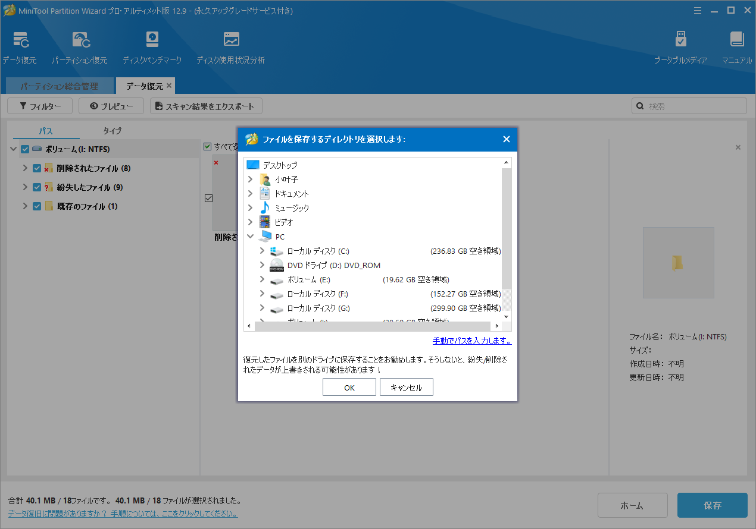Click the dialog vertical scrollbar up arrow
The height and width of the screenshot is (529, 756).
pos(507,162)
